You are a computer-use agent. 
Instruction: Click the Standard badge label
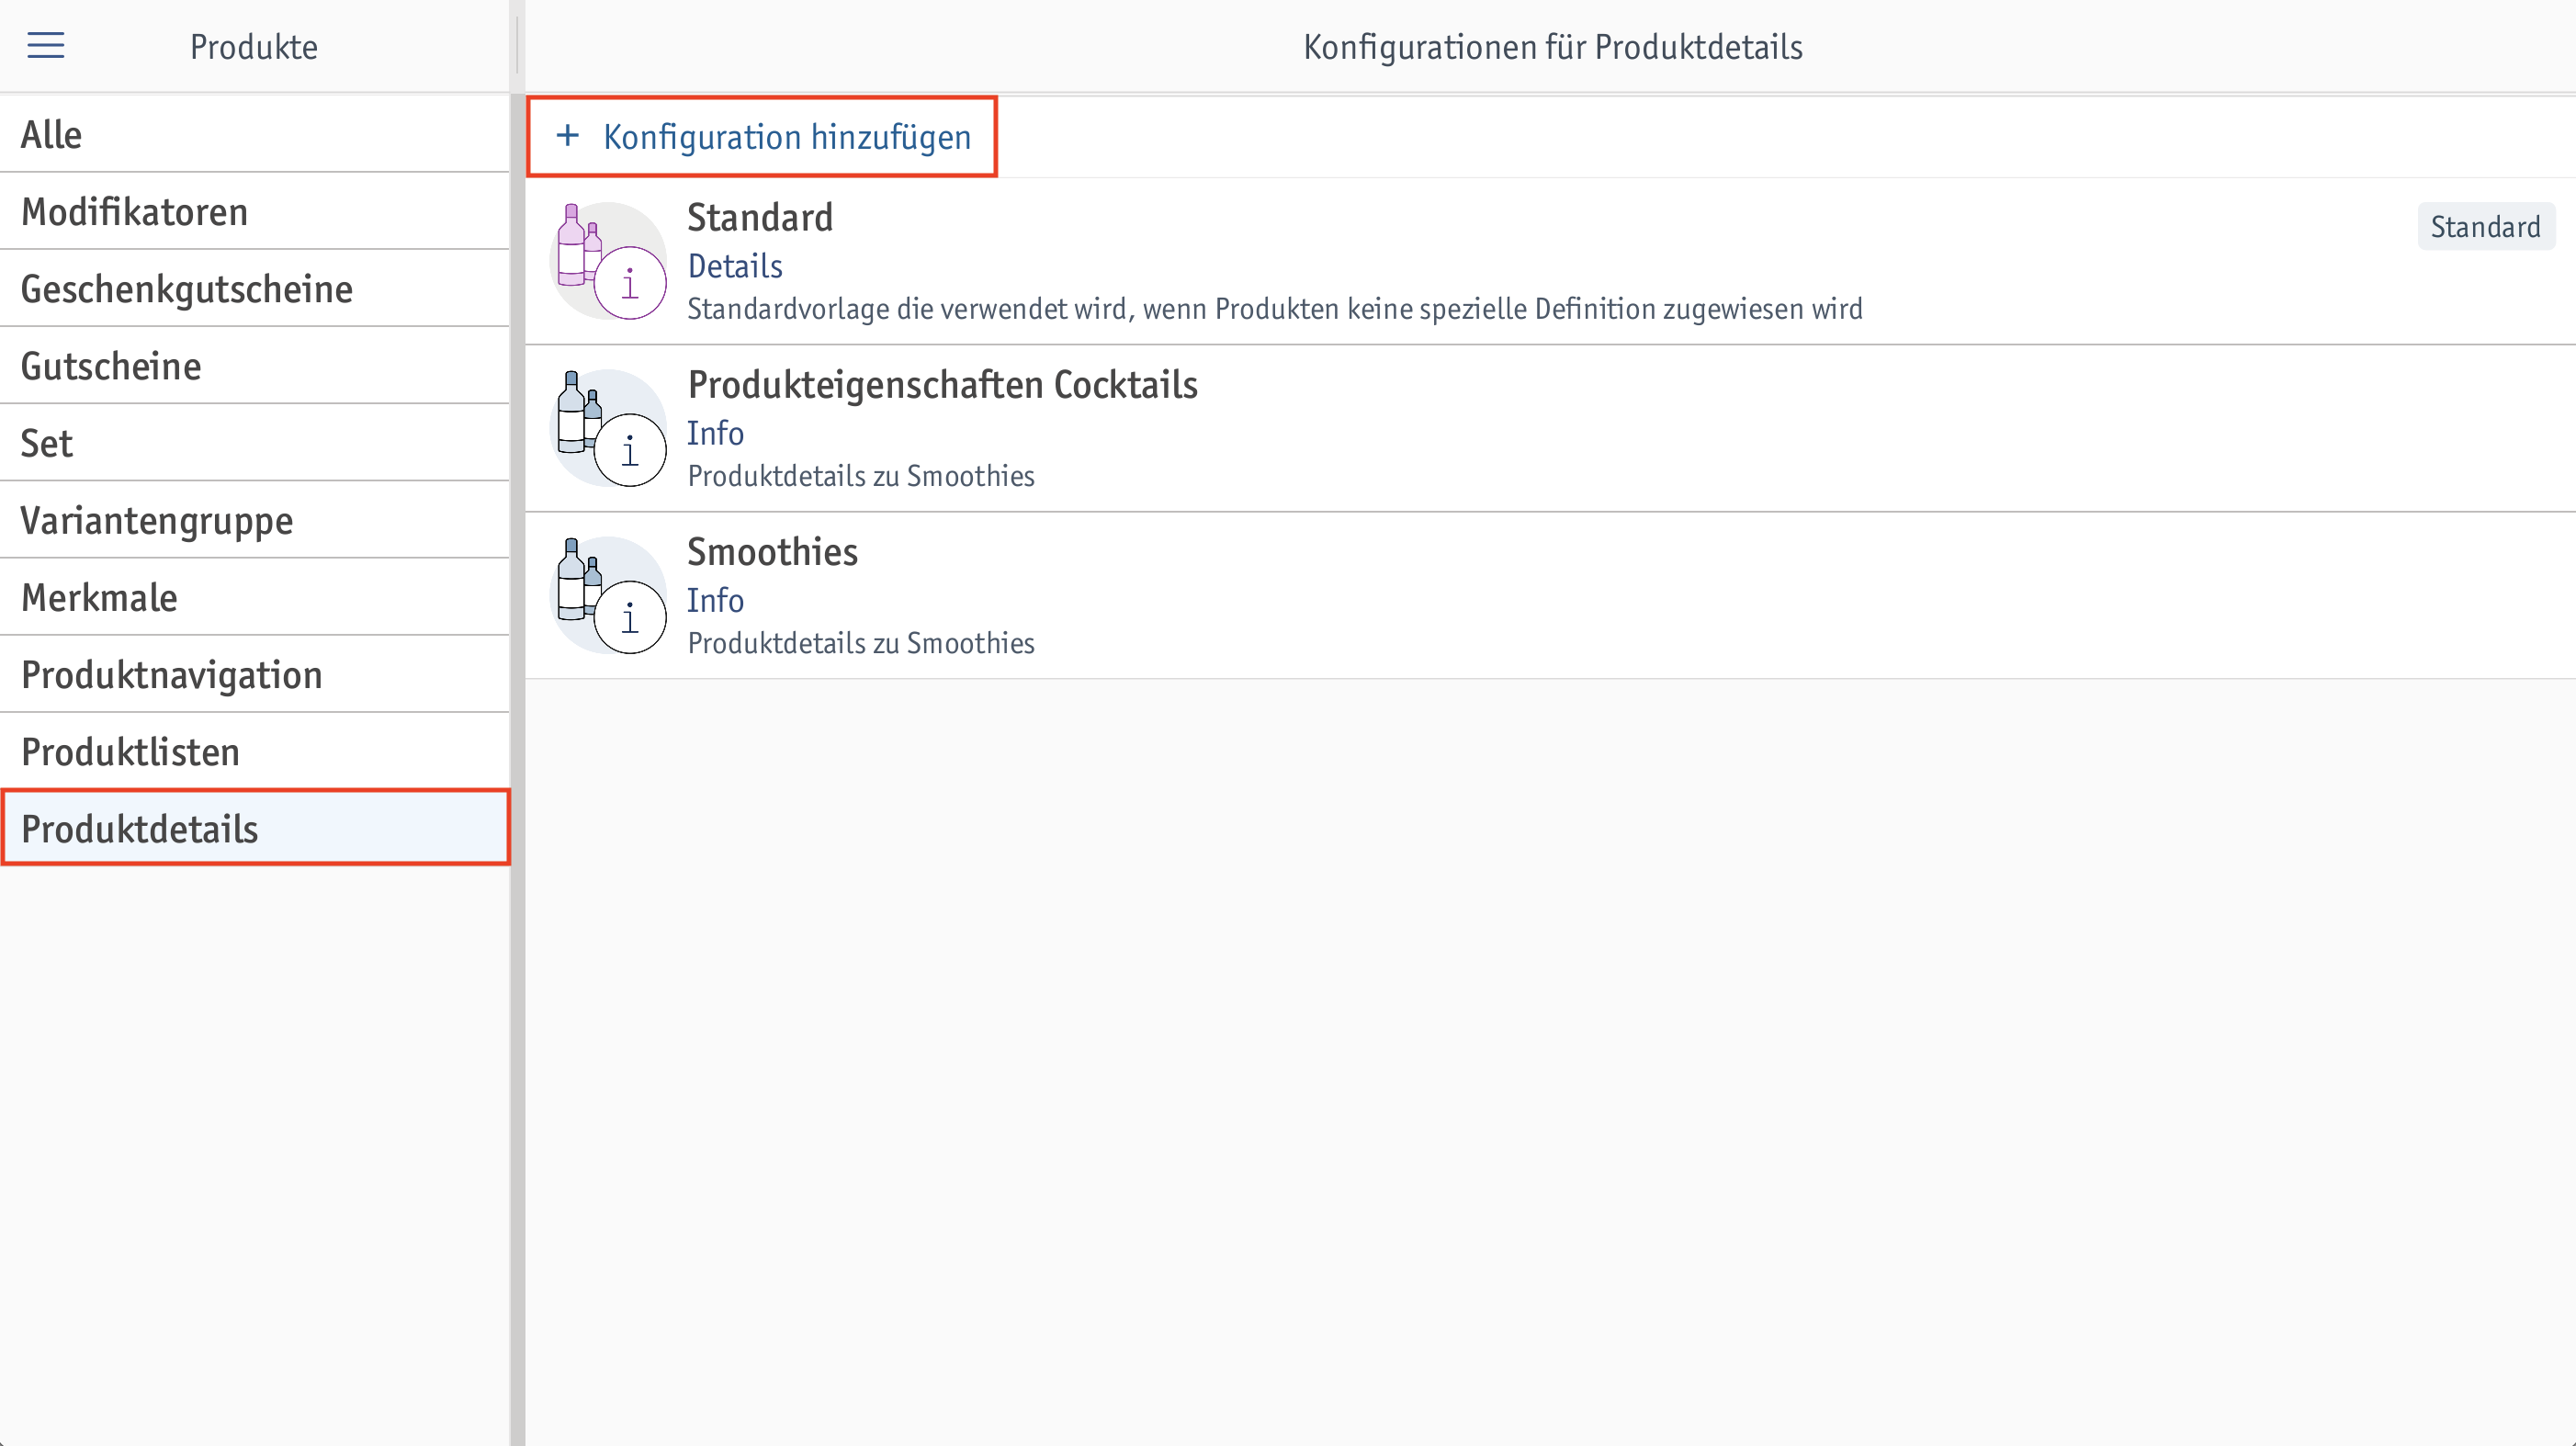[2485, 227]
